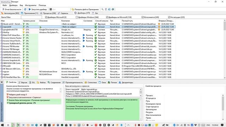Viewport: 226px width, 127px height.
Task: Switch to the Процессы [290] tab
Action: click(x=48, y=13)
